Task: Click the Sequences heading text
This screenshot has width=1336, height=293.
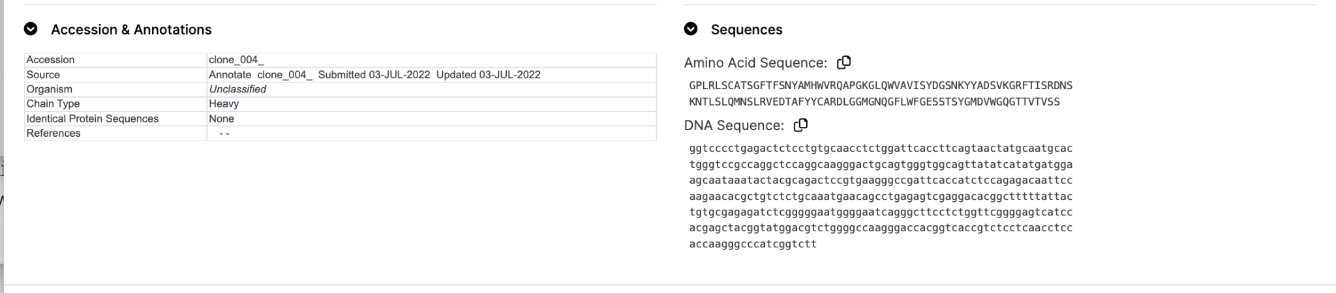Action: click(x=746, y=30)
